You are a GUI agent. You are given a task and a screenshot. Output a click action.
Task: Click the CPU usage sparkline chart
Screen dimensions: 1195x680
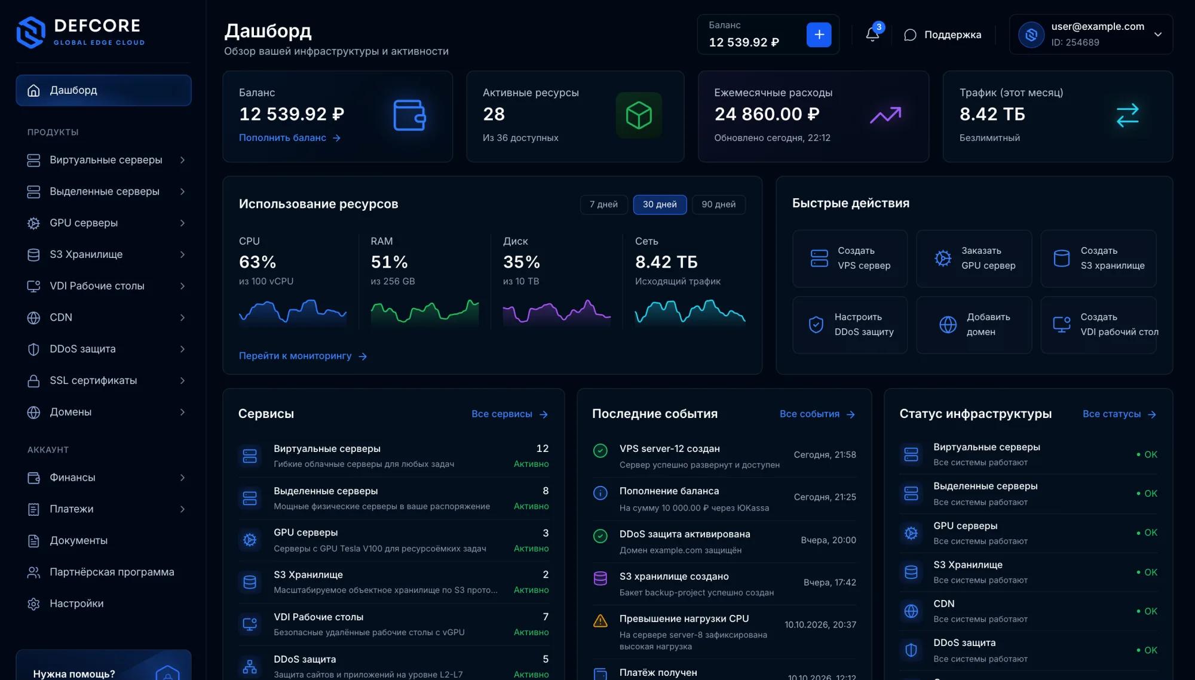click(293, 312)
